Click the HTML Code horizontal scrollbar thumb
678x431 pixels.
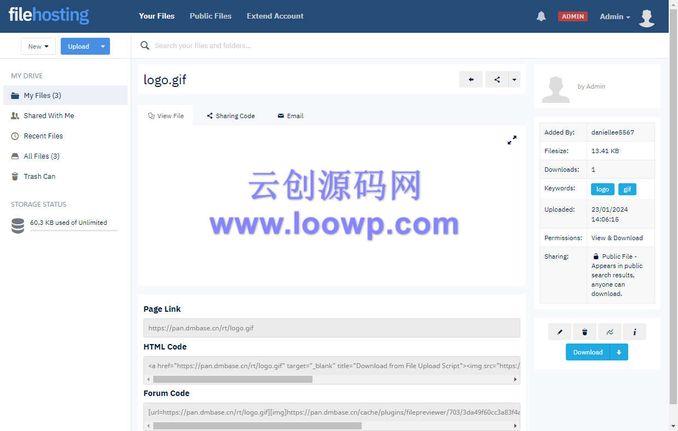pyautogui.click(x=233, y=379)
